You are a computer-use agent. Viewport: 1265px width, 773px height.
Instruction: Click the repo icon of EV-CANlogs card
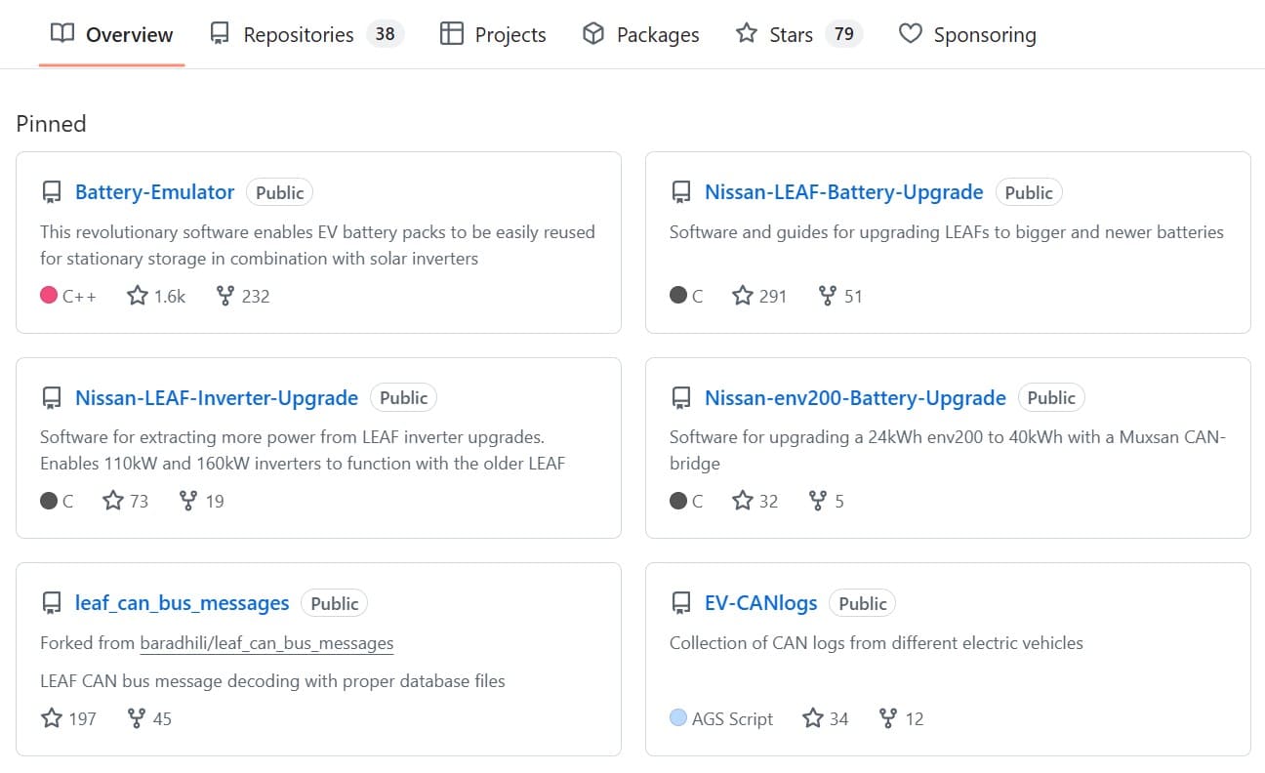681,604
